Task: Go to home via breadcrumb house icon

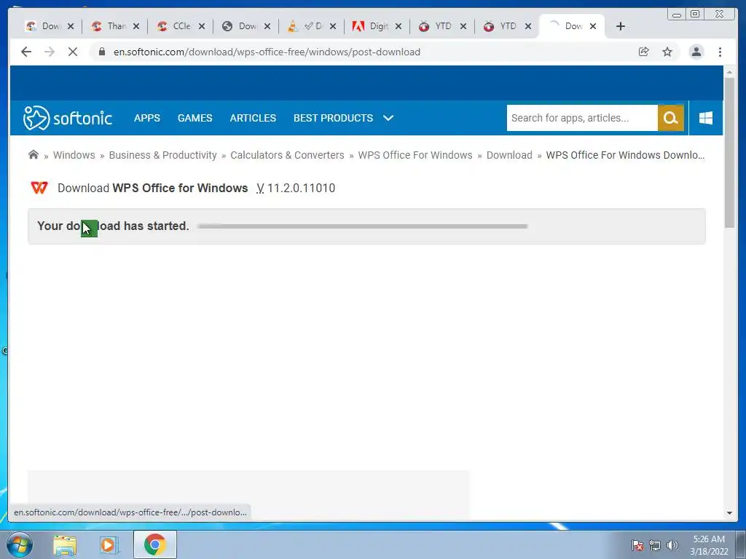Action: pos(34,155)
